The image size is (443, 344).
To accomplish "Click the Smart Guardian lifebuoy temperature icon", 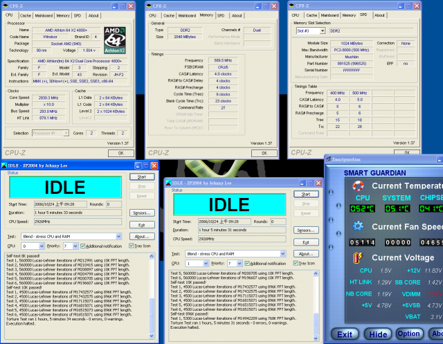I will click(x=358, y=185).
